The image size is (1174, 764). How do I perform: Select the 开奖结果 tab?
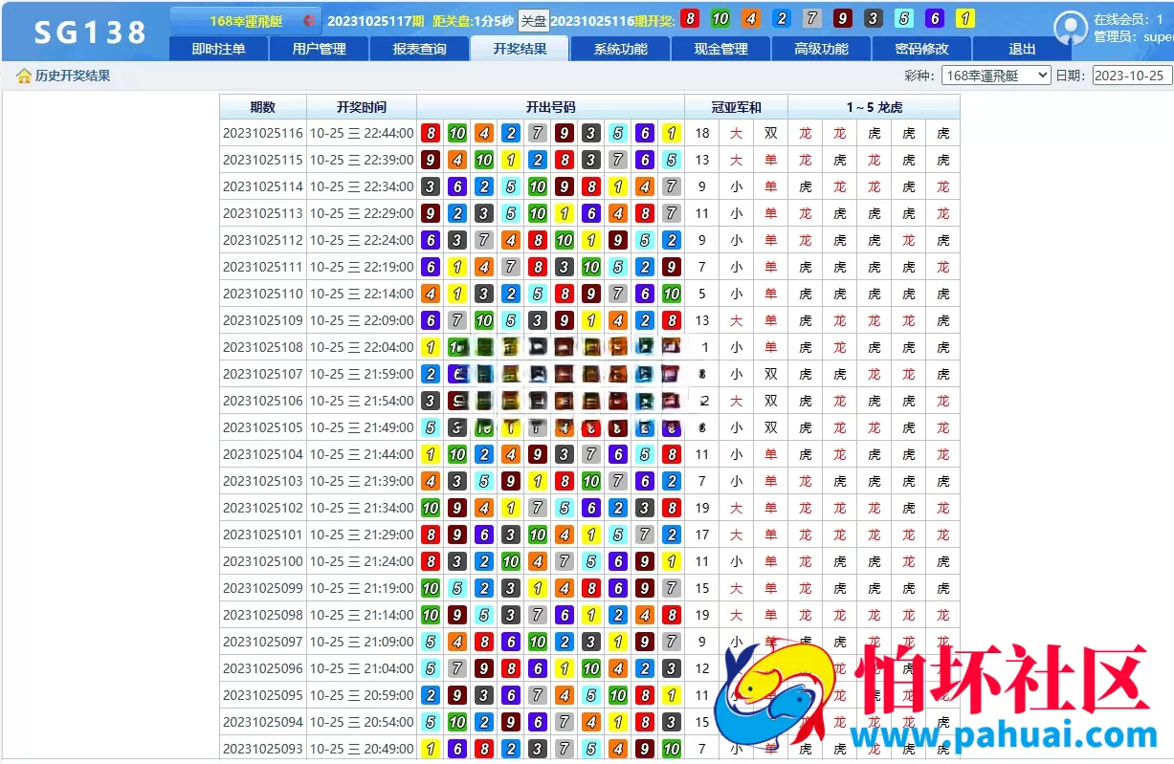click(520, 49)
